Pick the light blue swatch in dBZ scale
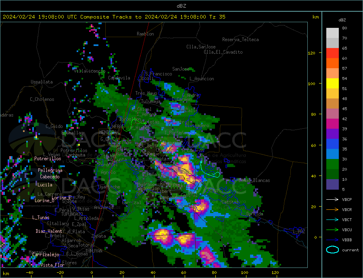This screenshot has width=363, height=278. coord(332,154)
